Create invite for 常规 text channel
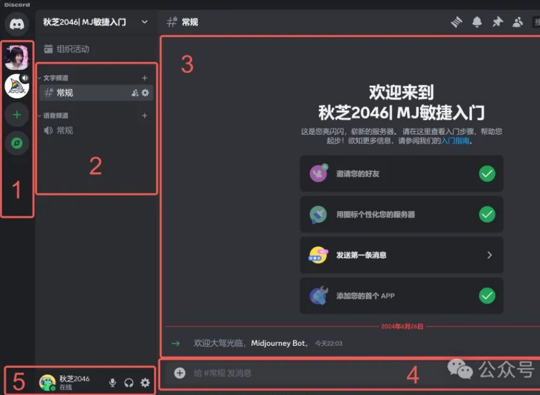The height and width of the screenshot is (395, 540). pos(135,93)
